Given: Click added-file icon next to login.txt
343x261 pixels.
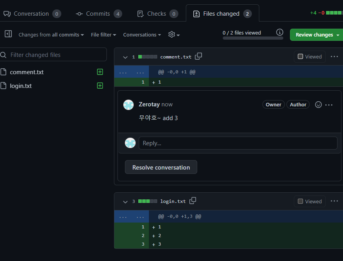Looking at the screenshot, I should pyautogui.click(x=100, y=86).
